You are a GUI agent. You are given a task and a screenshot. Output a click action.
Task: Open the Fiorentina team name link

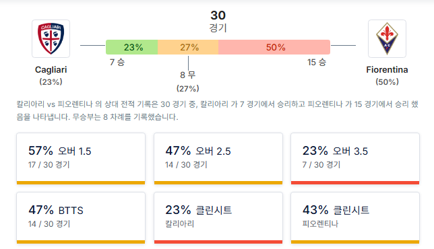point(387,69)
